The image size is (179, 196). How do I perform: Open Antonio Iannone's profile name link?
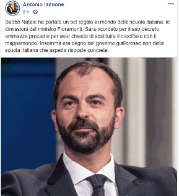43,5
